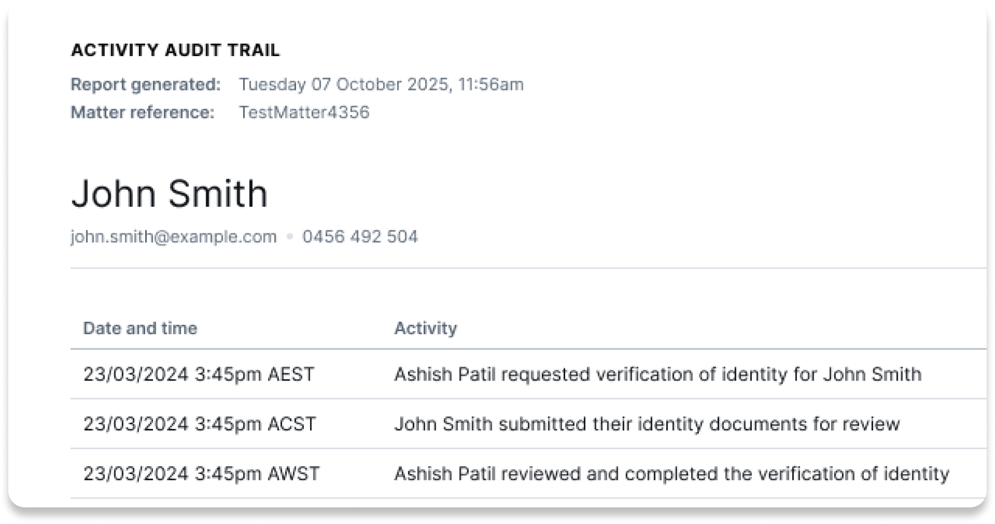995x524 pixels.
Task: Click the large John Smith name heading
Action: (170, 194)
